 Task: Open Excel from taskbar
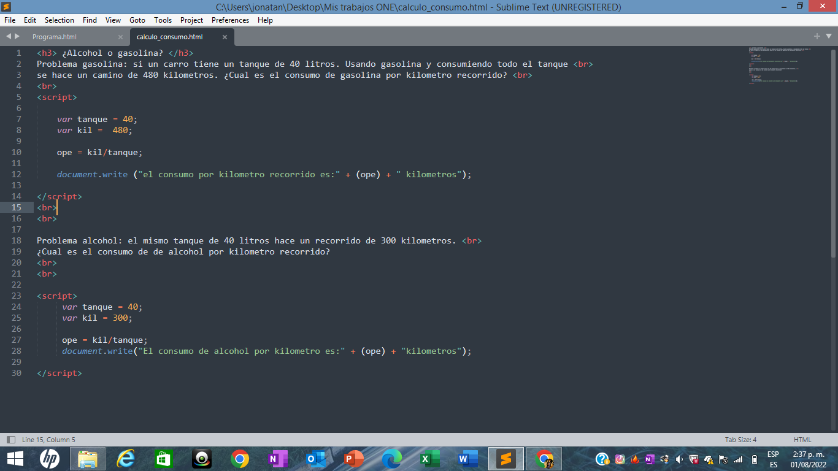coord(430,459)
